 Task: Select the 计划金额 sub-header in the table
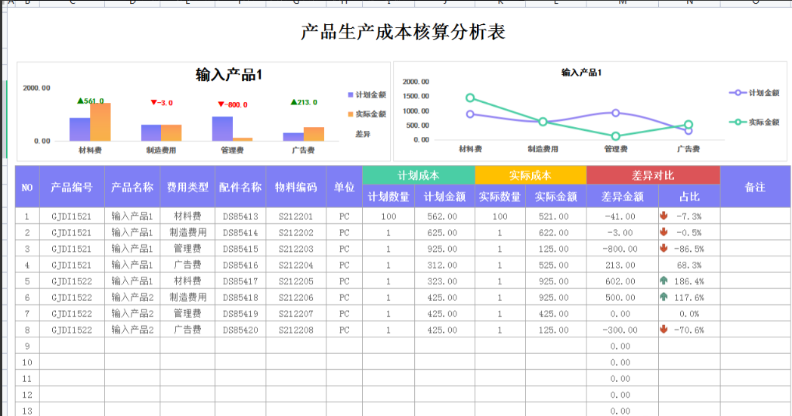point(444,196)
